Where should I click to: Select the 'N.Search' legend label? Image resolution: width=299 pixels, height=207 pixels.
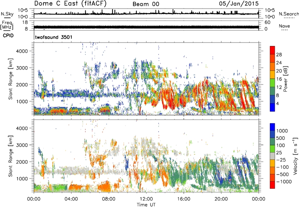click(289, 14)
